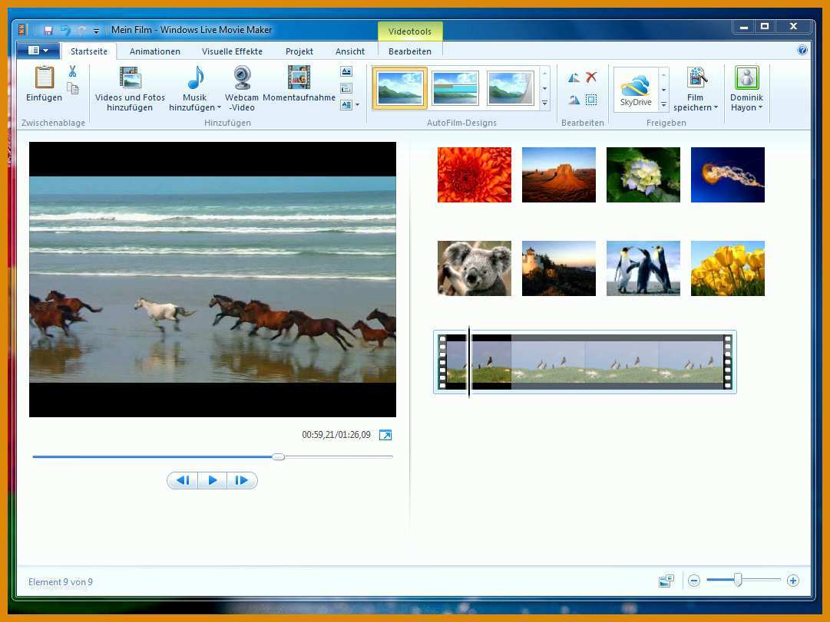Change thumbnail size via status bar icon
This screenshot has height=622, width=830.
pos(666,581)
